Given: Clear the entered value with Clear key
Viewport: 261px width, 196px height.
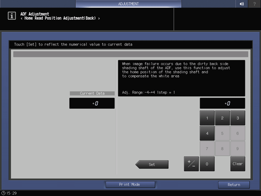Looking at the screenshot, I should click(238, 164).
